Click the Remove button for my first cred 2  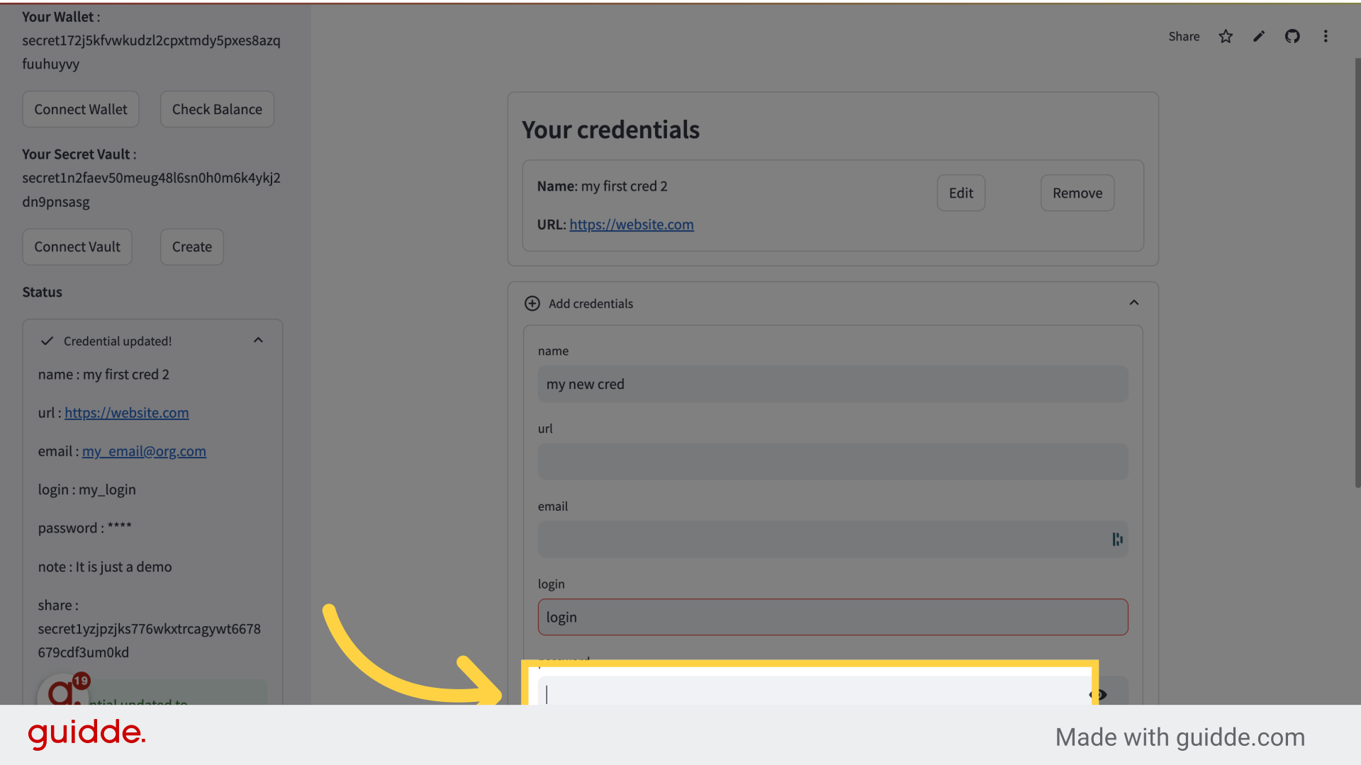(1077, 193)
